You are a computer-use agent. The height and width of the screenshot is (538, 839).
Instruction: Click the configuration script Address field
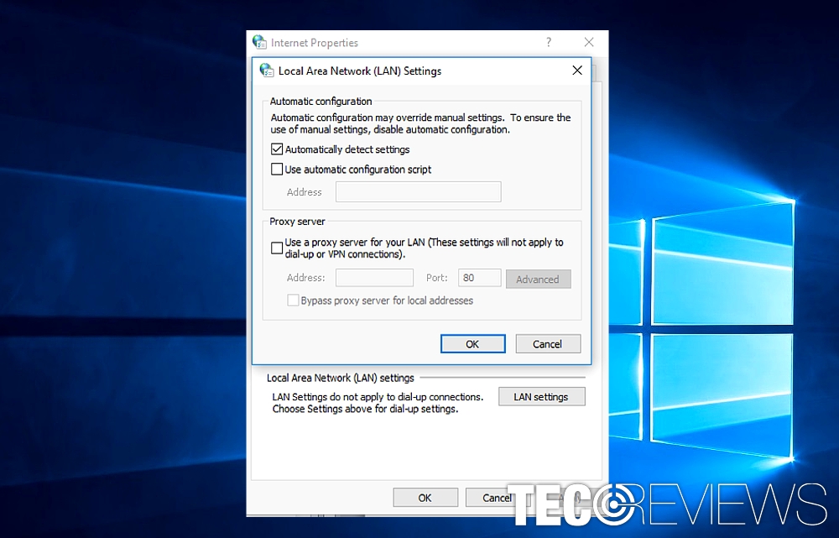click(x=419, y=191)
